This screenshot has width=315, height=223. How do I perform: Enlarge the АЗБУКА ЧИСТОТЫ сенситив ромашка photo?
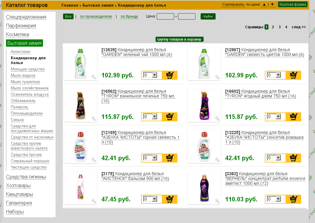[x=217, y=160]
